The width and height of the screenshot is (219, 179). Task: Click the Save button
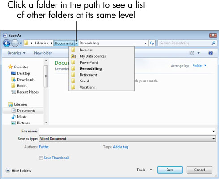click(x=170, y=170)
